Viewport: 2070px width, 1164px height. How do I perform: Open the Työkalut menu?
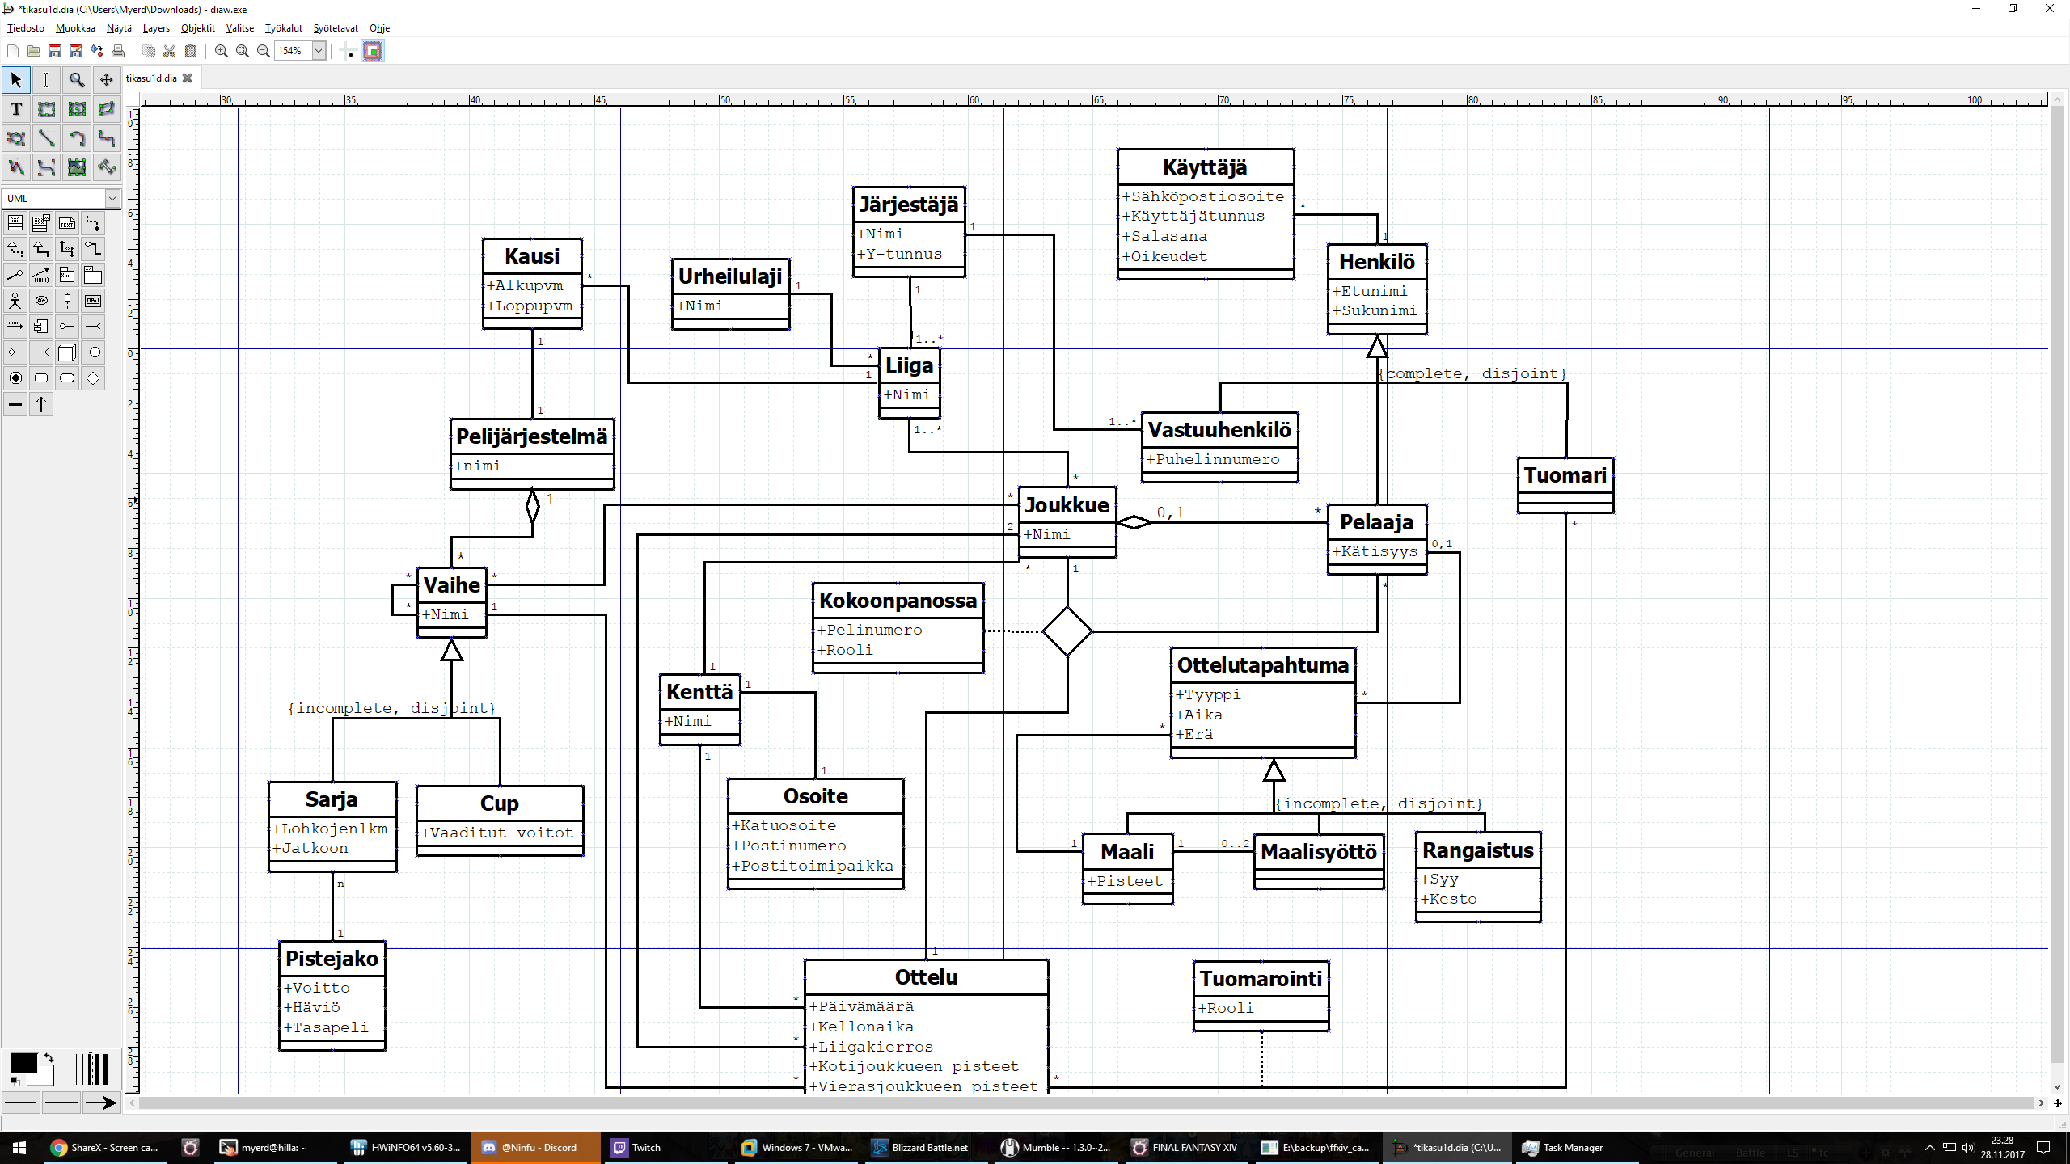pos(283,28)
